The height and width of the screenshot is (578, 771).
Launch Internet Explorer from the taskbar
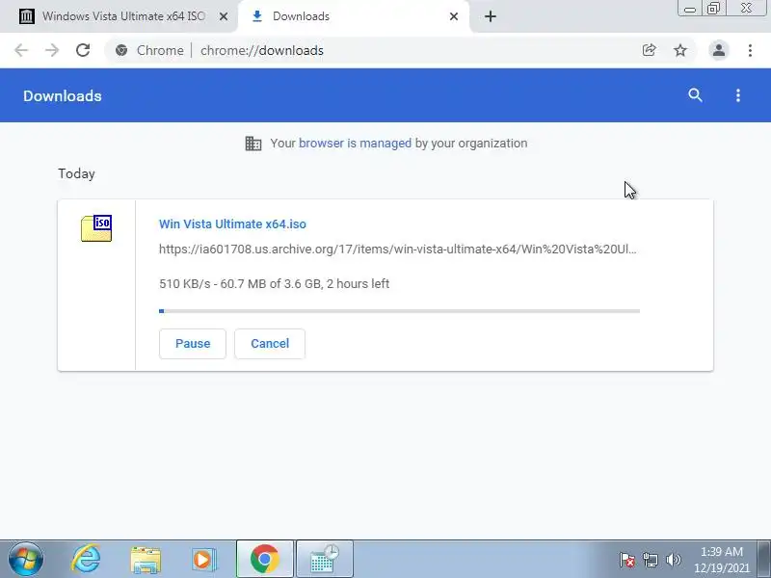tap(86, 560)
